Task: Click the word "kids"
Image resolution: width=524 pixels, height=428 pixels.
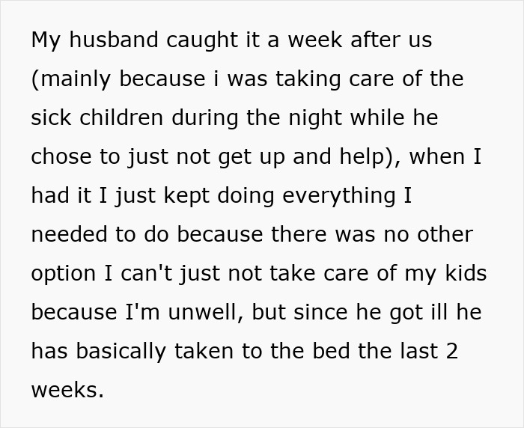Action: 466,273
